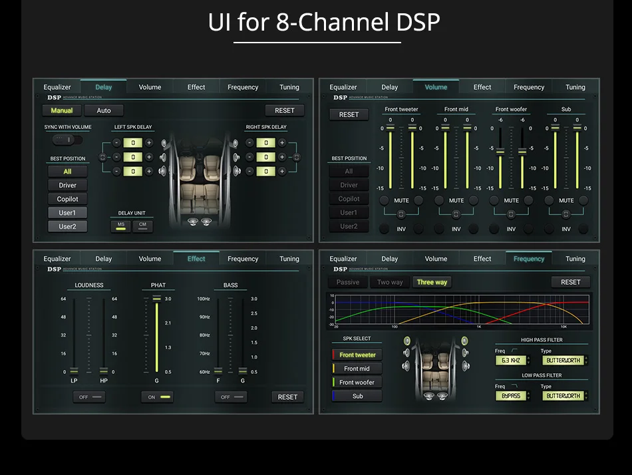Image resolution: width=632 pixels, height=475 pixels.
Task: Open the Volume tab in the Delay panel
Action: coord(150,87)
